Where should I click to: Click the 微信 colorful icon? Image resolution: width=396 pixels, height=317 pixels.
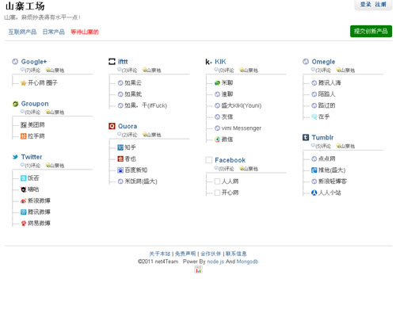(217, 139)
